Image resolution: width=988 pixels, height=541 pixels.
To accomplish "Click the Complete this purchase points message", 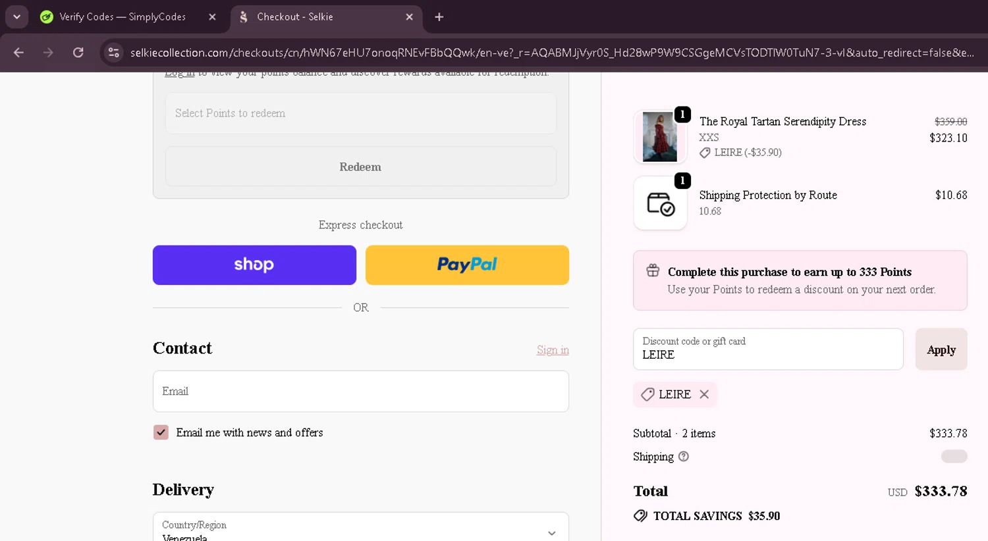I will click(x=790, y=272).
